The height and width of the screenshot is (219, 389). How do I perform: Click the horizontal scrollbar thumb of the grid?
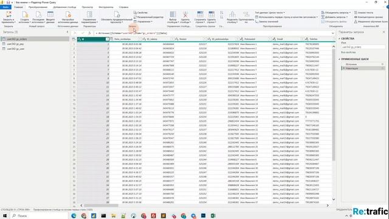coord(101,206)
